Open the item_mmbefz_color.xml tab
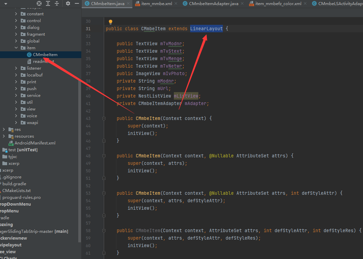 (278, 4)
